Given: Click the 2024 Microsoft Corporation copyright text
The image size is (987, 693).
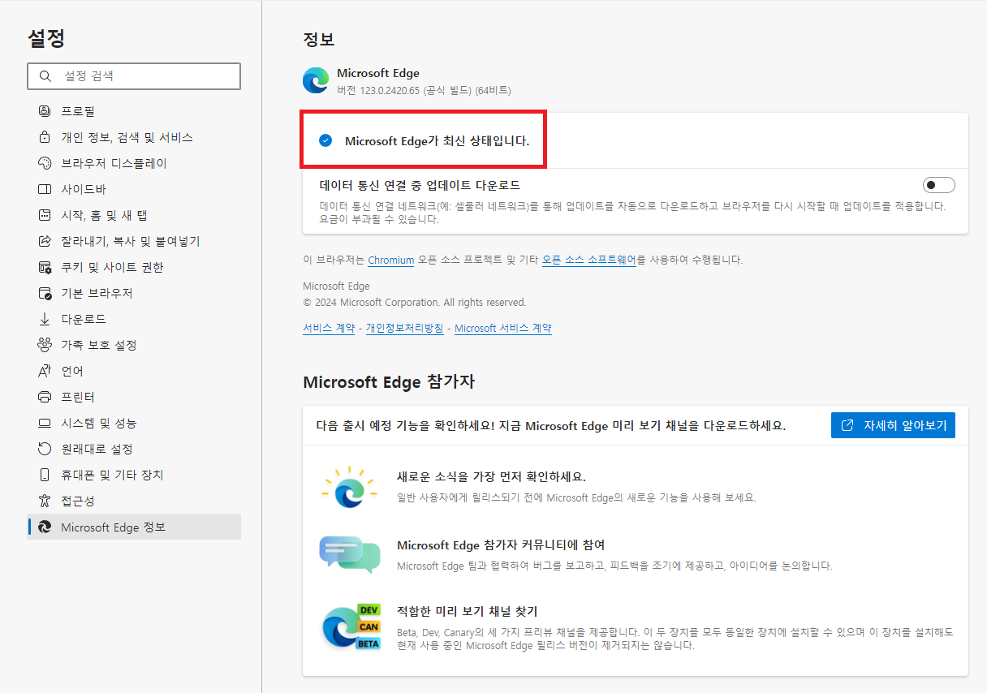Looking at the screenshot, I should click(415, 303).
